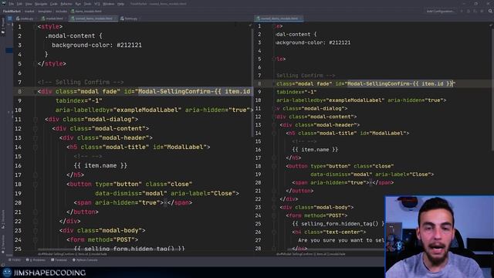Click 'tabindex="-1"' in left editor
Image resolution: width=494 pixels, height=278 pixels.
(x=79, y=101)
